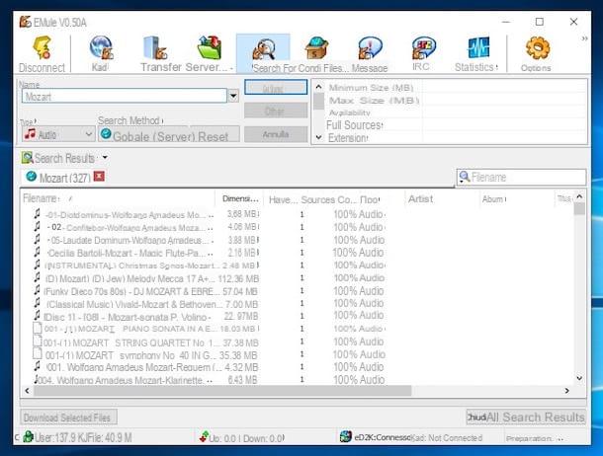Screen dimensions: 603x456
Task: Open the filter magnifier dropdown icon
Action: 465,177
